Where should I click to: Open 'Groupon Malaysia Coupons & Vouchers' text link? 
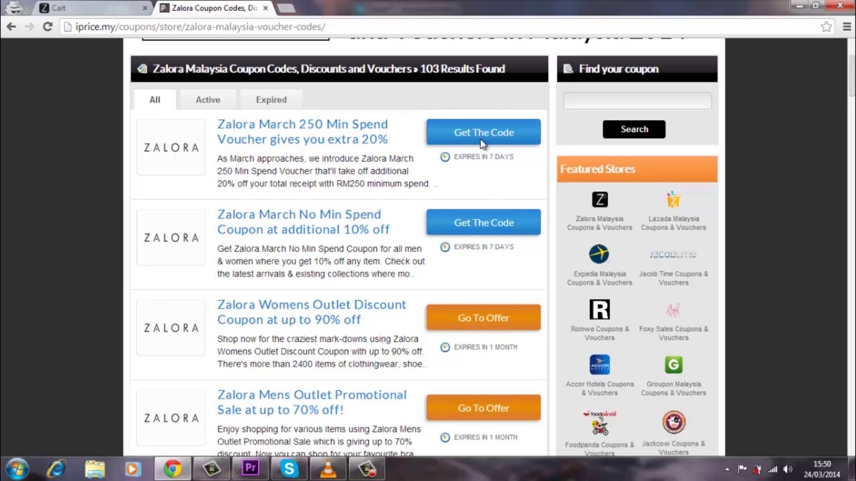[673, 388]
